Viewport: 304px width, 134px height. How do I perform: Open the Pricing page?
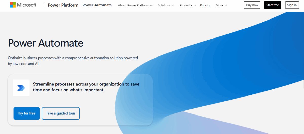tap(205, 5)
